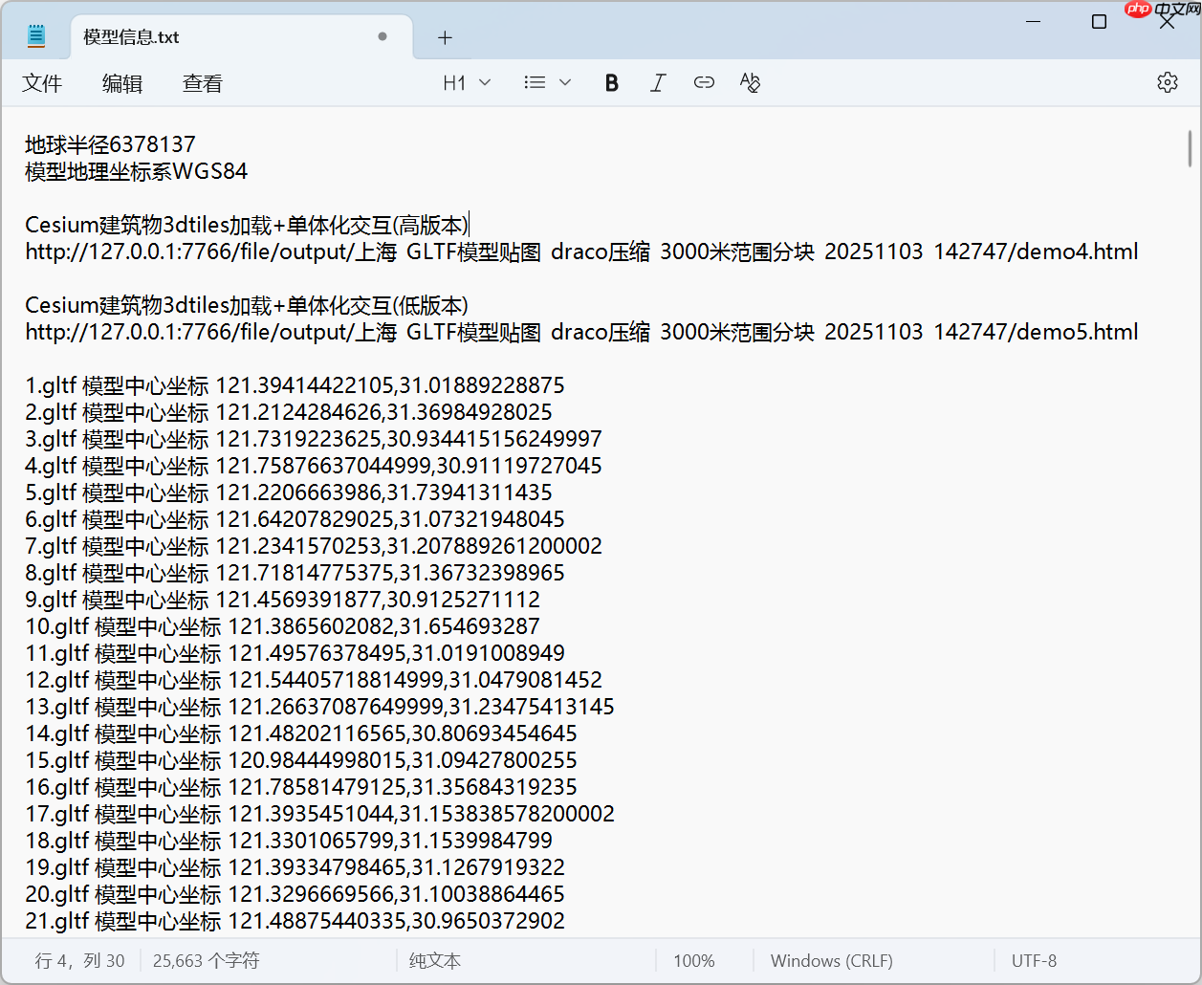Expand the H1 heading style dropdown

click(487, 82)
